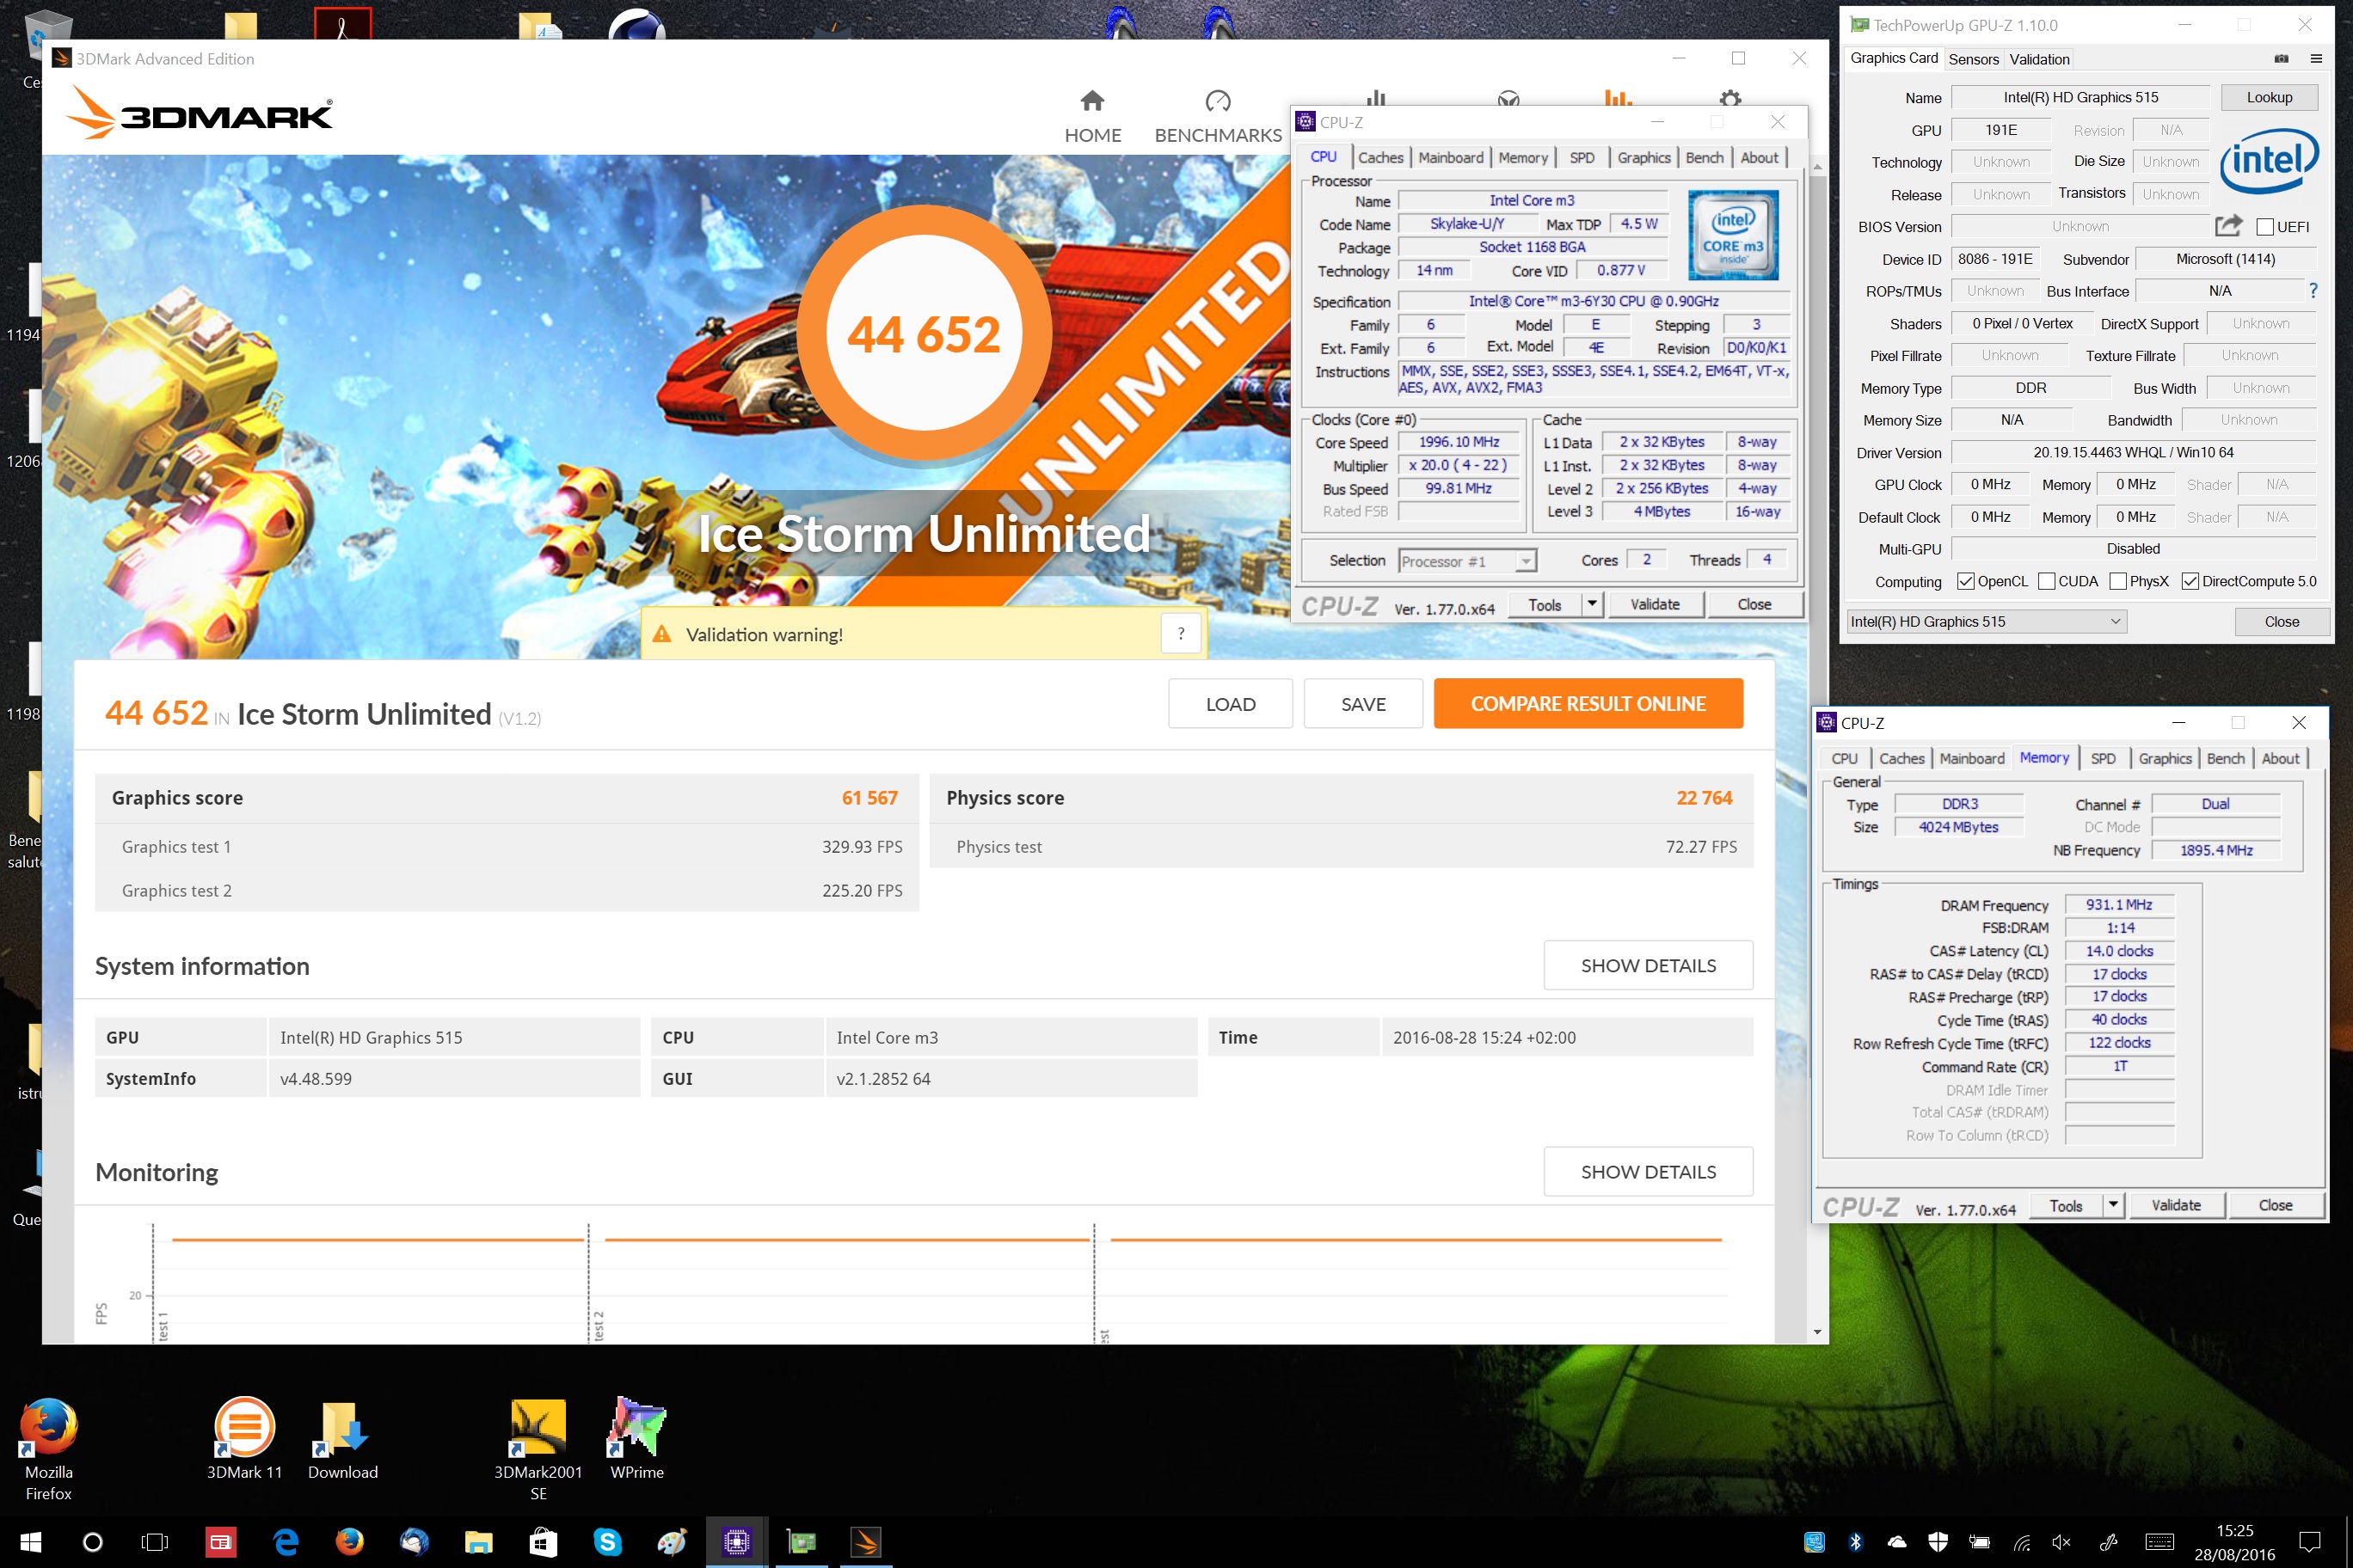Click Bluetooth icon in system tray
The width and height of the screenshot is (2353, 1568).
pyautogui.click(x=1856, y=1542)
